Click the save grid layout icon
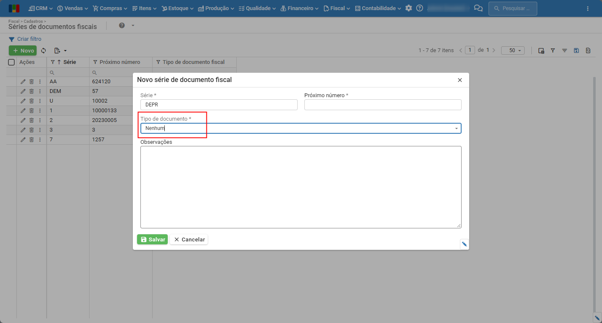Viewport: 602px width, 323px height. pyautogui.click(x=576, y=50)
